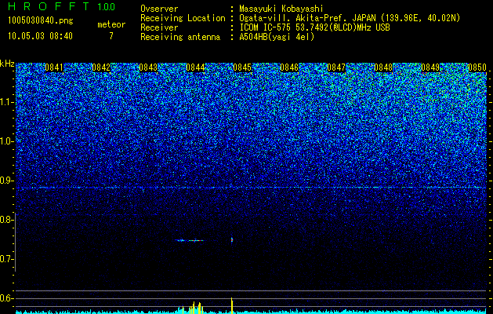Click the 0849 time marker
This screenshot has width=493, height=314.
(430, 68)
